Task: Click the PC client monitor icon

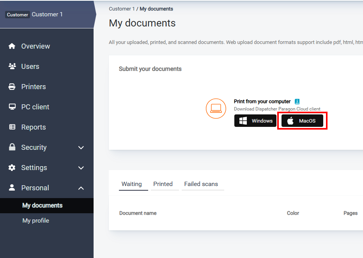Action: 12,107
